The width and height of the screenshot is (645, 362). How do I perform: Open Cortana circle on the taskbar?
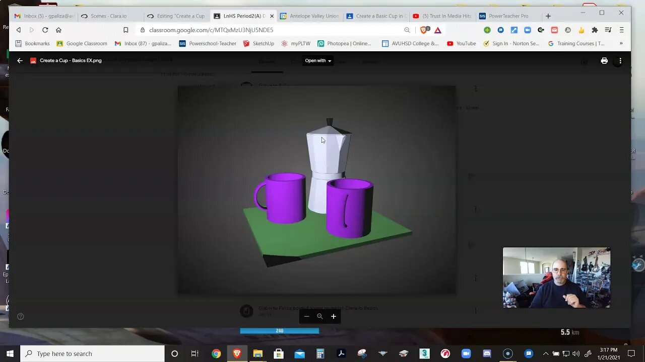coord(174,353)
